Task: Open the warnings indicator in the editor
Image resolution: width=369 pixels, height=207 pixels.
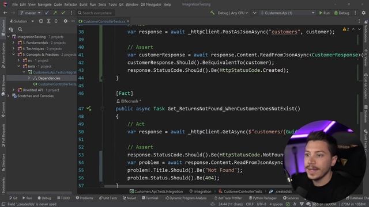Action: coord(346,29)
